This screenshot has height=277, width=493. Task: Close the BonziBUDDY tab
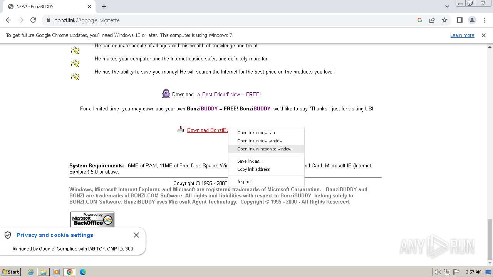89,7
